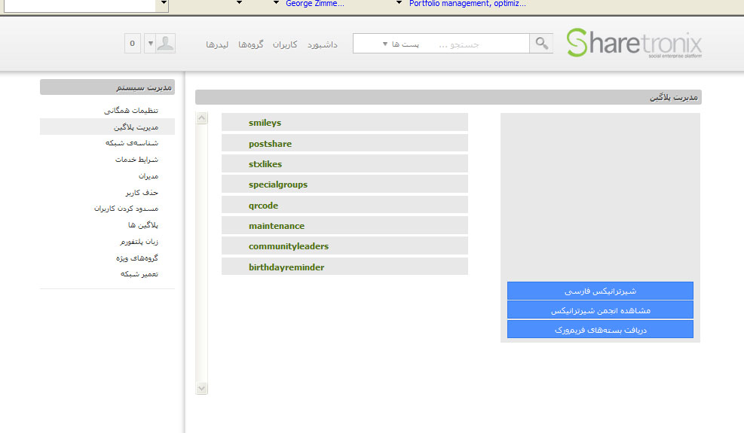Open the user avatar profile icon
The width and height of the screenshot is (744, 433).
pyautogui.click(x=166, y=44)
